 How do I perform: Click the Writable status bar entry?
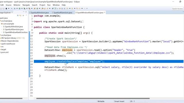click(x=101, y=101)
